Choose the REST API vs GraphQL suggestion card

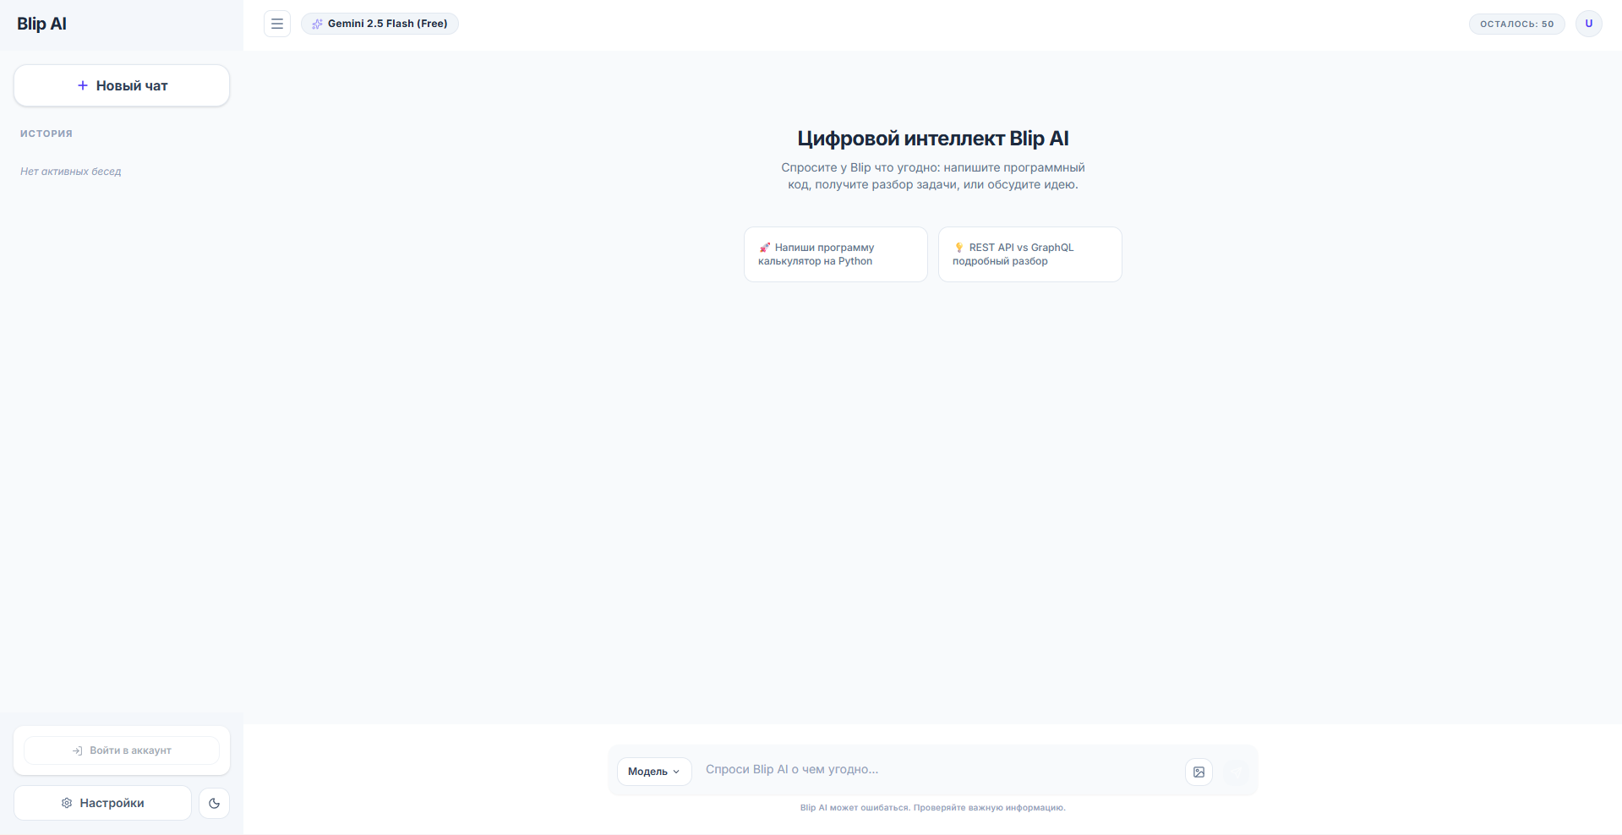(1030, 254)
